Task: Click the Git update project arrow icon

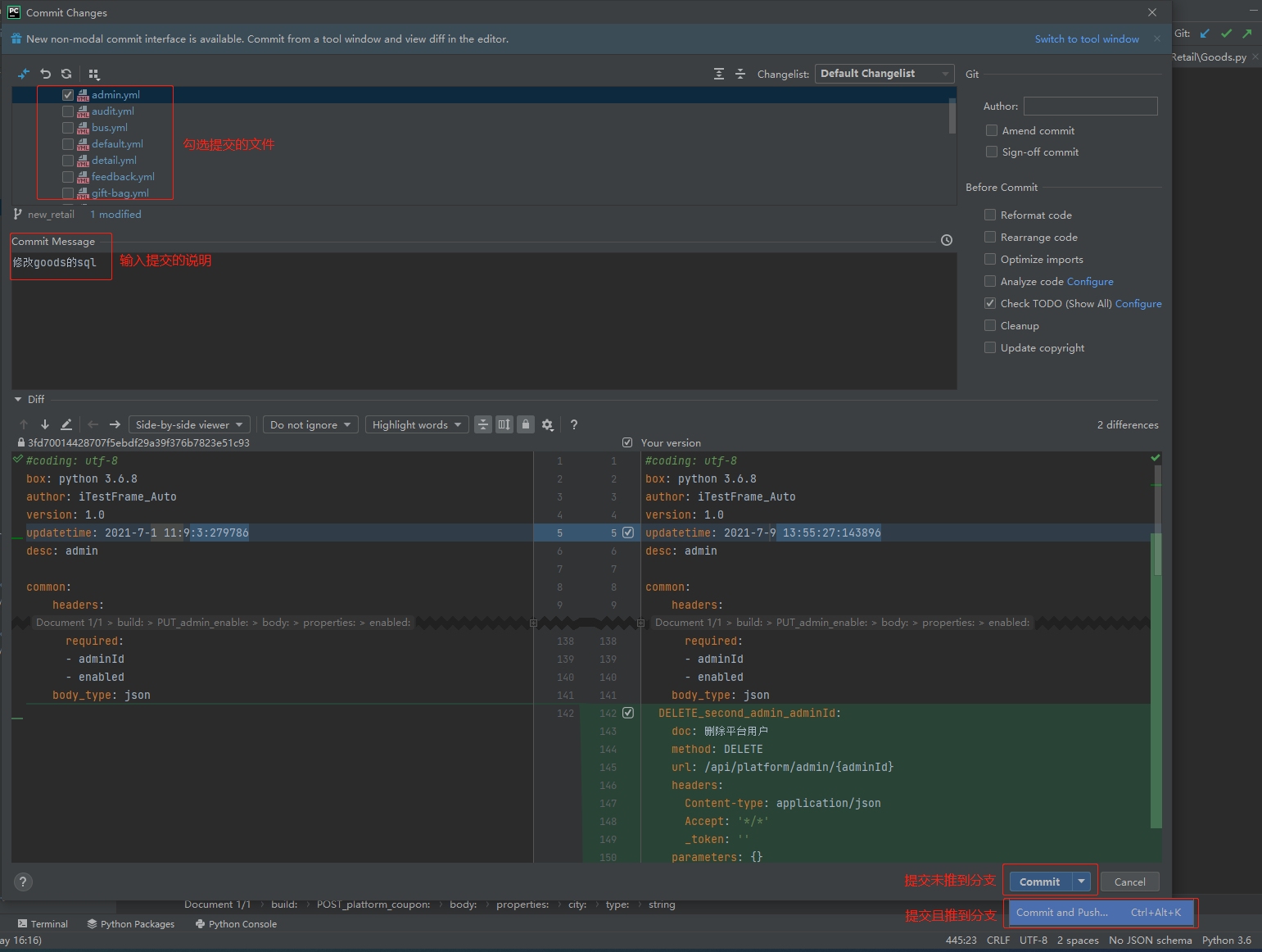Action: (x=1205, y=34)
